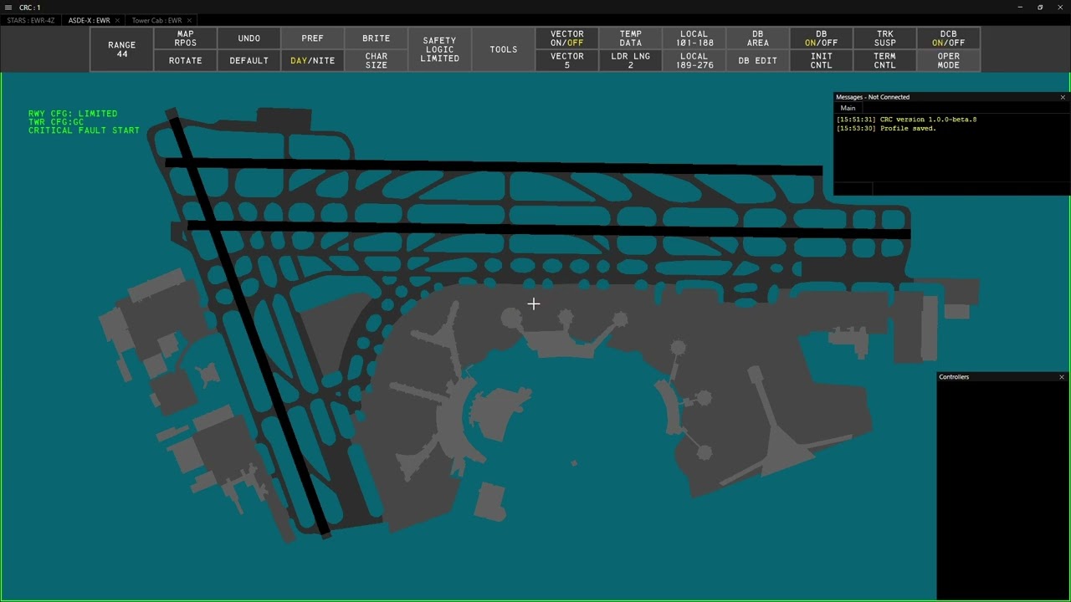Toggle DCB ON/OFF

(948, 38)
